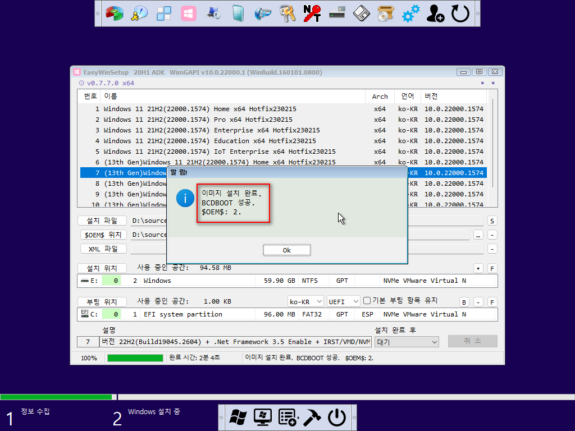Open the monitor with Windows logo icon
Viewport: 575px width, 431px height.
tap(263, 418)
